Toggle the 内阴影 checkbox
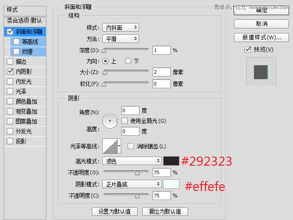The width and height of the screenshot is (293, 220). [10, 72]
